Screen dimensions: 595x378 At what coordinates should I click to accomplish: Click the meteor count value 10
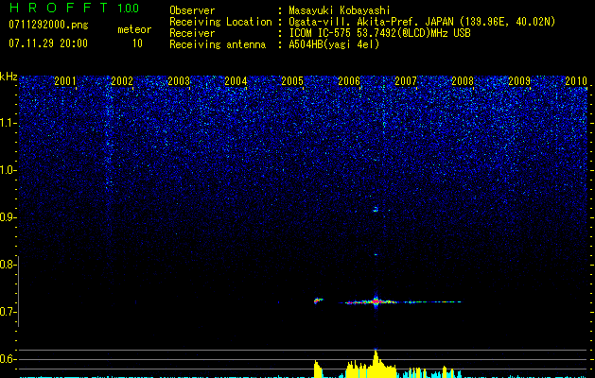(x=137, y=43)
